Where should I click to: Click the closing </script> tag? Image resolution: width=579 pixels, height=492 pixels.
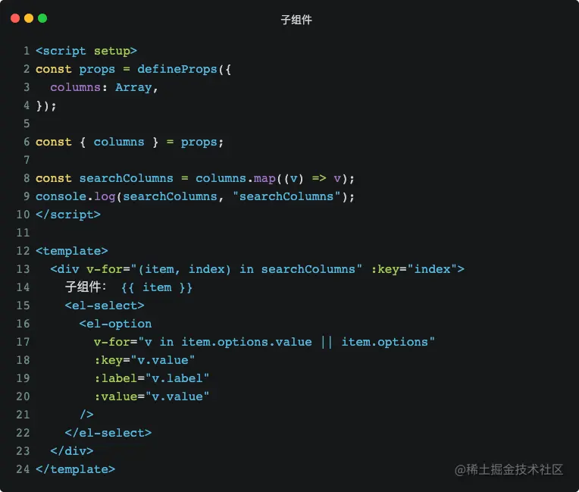tap(68, 215)
